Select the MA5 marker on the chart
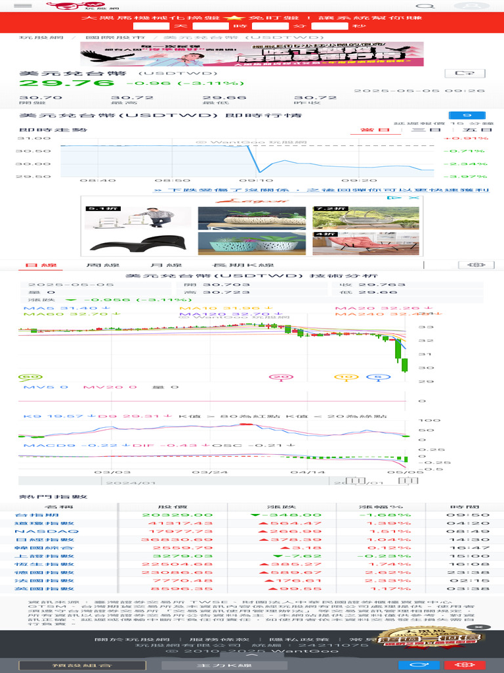Viewport: 504px width, 673px height. [x=379, y=377]
